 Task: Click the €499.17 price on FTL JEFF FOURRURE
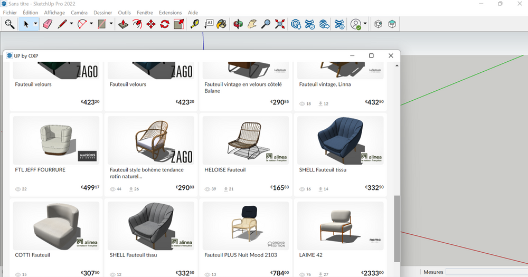pyautogui.click(x=90, y=187)
